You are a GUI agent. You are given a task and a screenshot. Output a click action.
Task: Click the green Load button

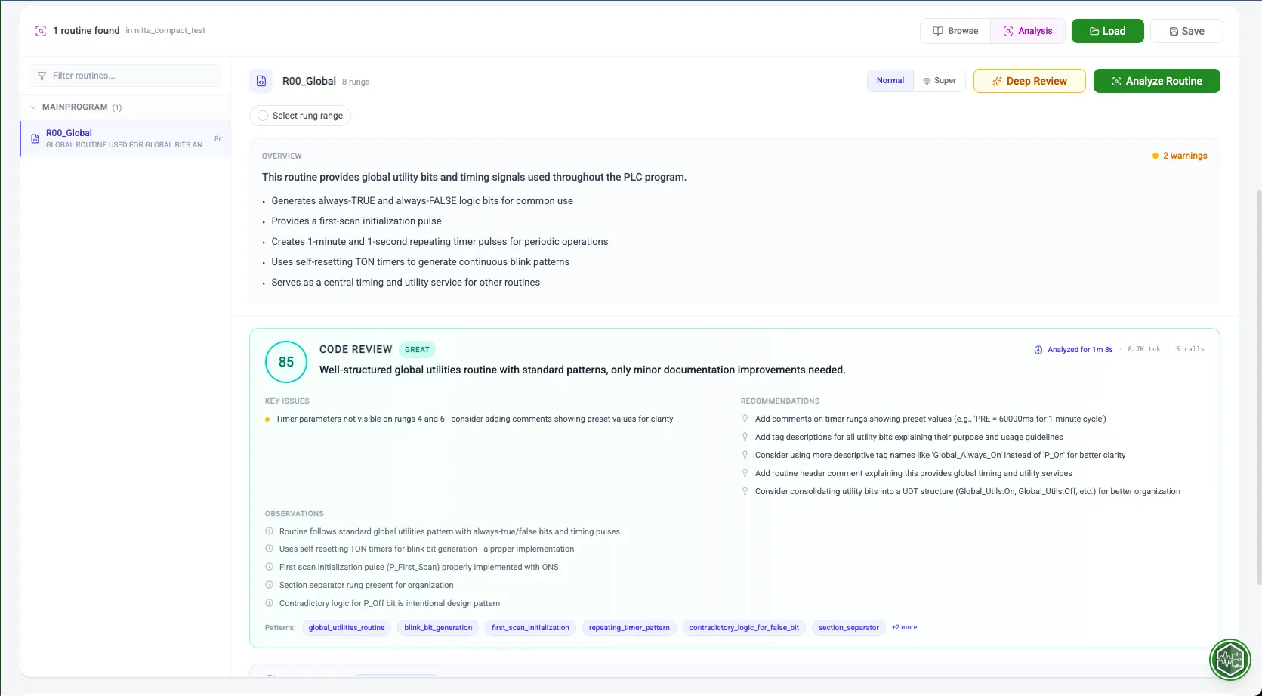point(1107,31)
